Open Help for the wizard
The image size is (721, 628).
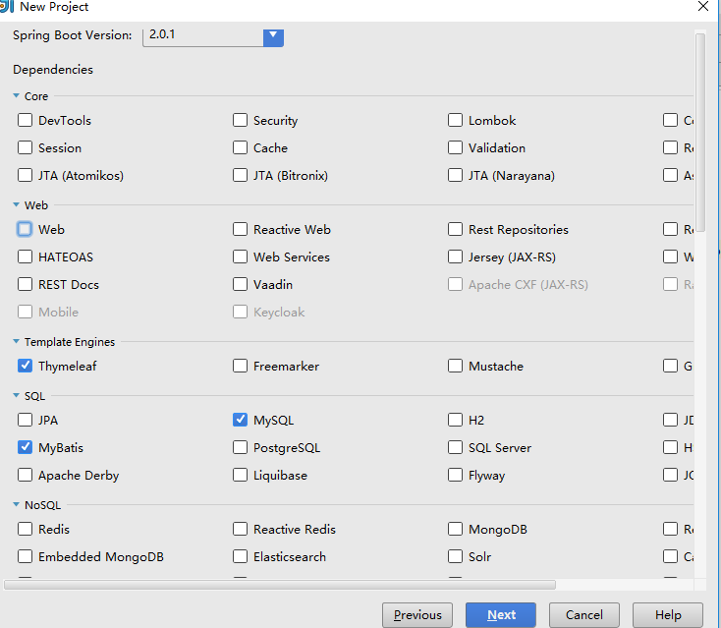[668, 614]
